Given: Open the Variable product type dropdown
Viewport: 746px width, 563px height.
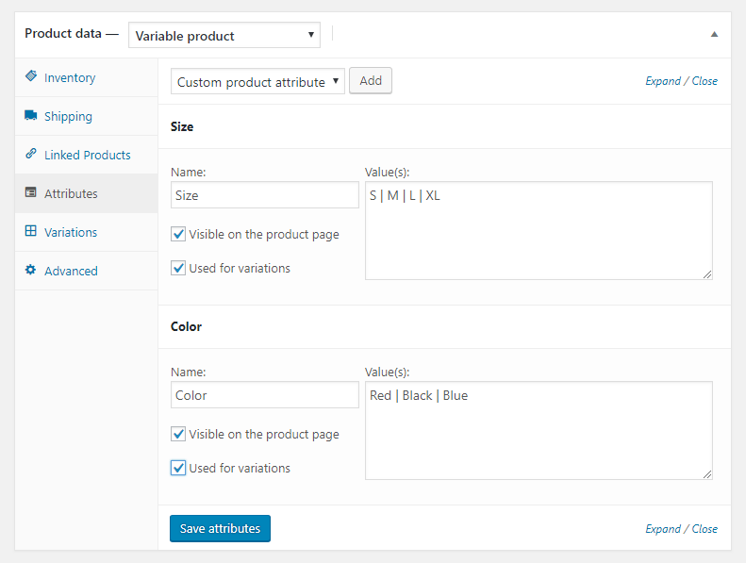Looking at the screenshot, I should [x=224, y=35].
